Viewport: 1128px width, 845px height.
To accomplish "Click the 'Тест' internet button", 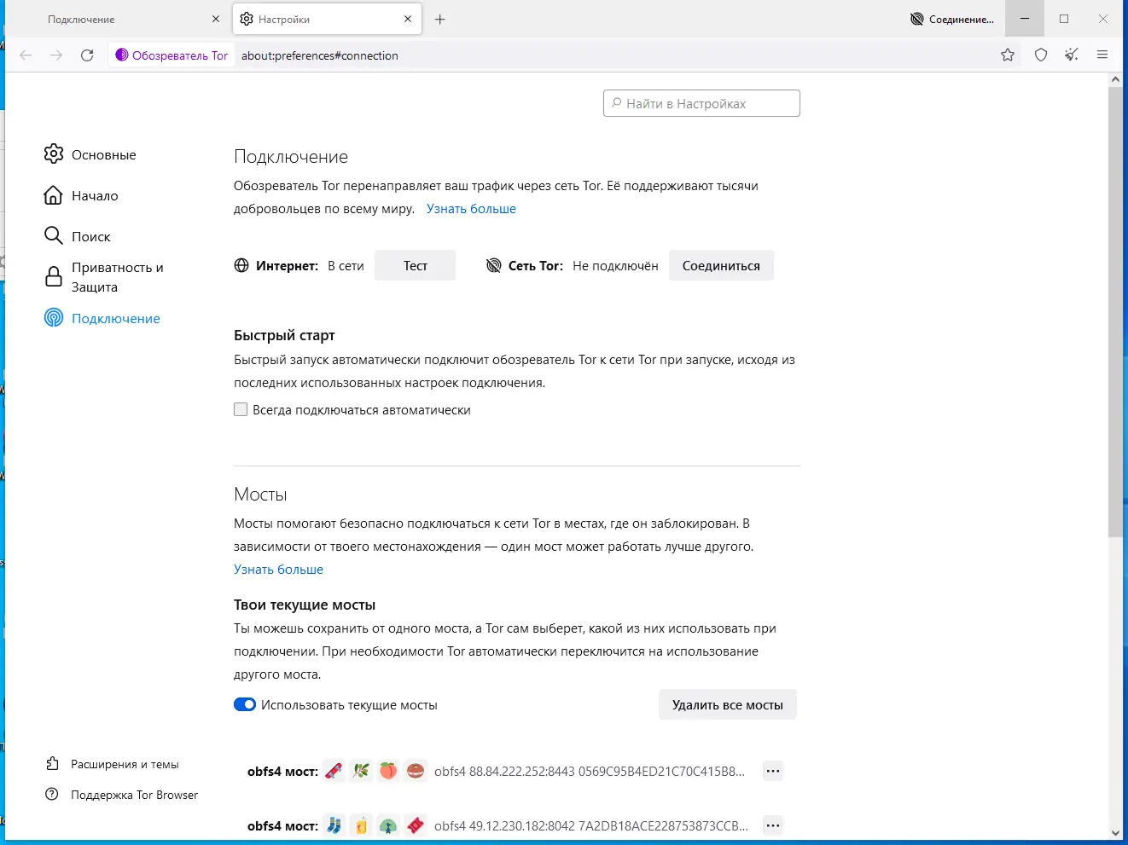I will [x=416, y=266].
